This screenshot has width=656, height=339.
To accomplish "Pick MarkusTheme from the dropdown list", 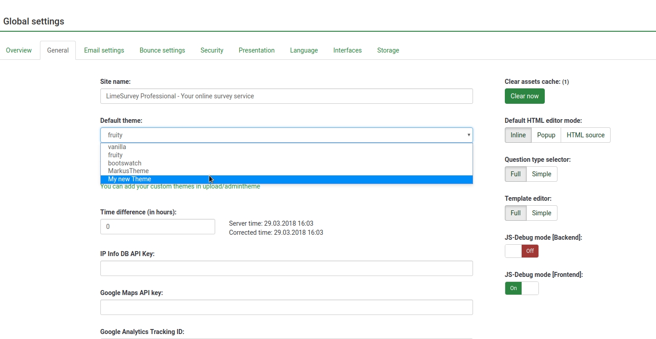I will (128, 171).
